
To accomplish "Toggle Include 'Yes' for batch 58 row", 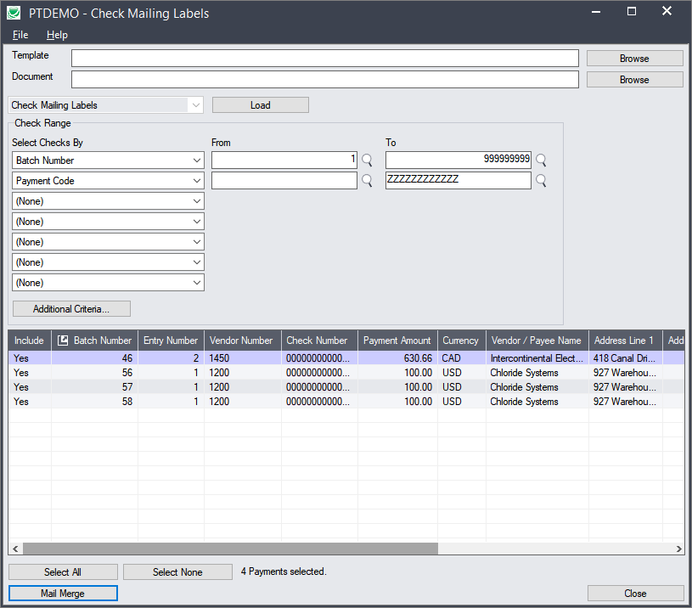I will (20, 402).
